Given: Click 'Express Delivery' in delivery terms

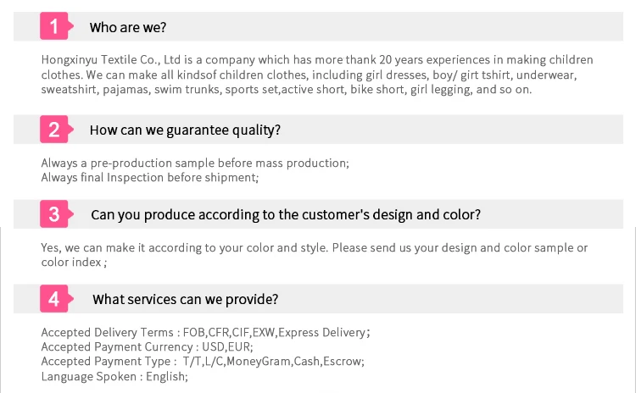Looking at the screenshot, I should pos(322,332).
